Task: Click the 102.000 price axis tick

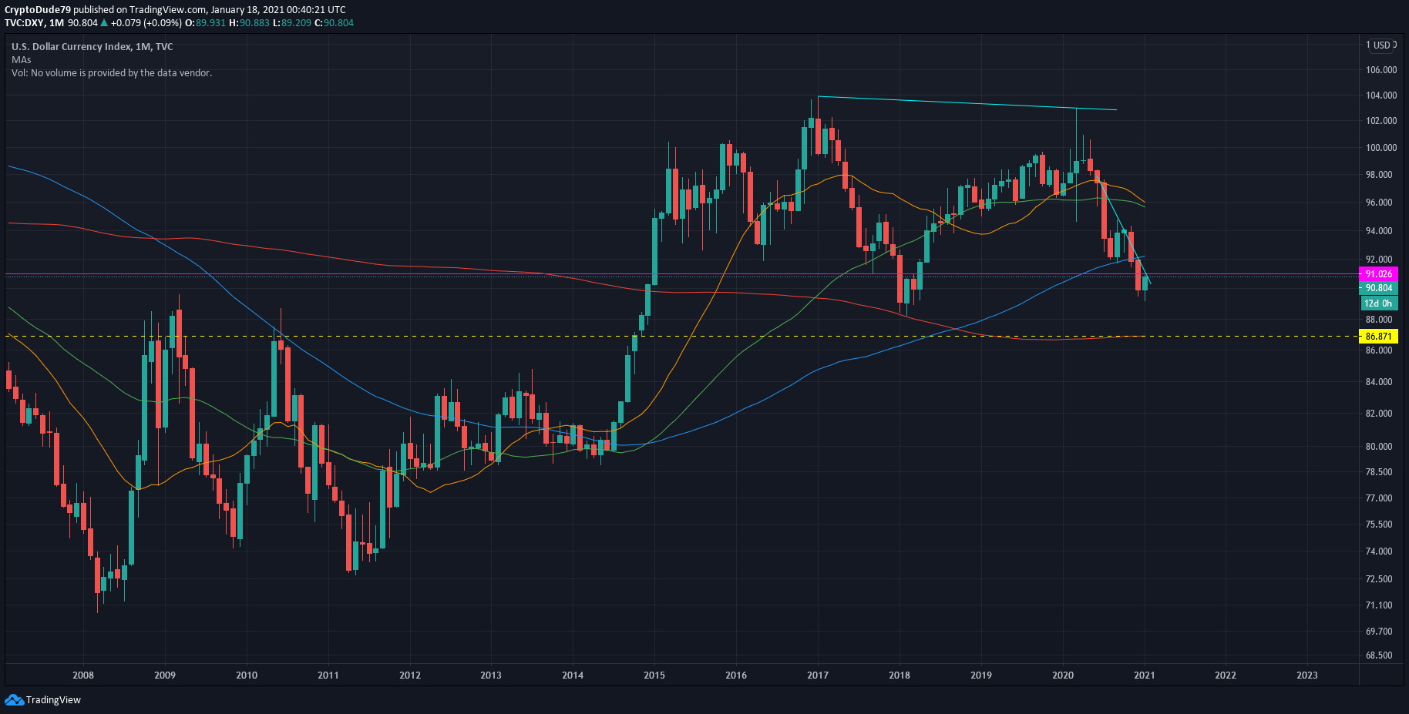Action: click(x=1381, y=121)
